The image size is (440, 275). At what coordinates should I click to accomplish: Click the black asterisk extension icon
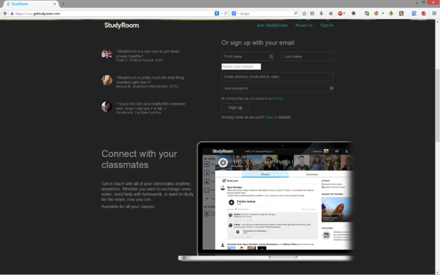(x=354, y=13)
